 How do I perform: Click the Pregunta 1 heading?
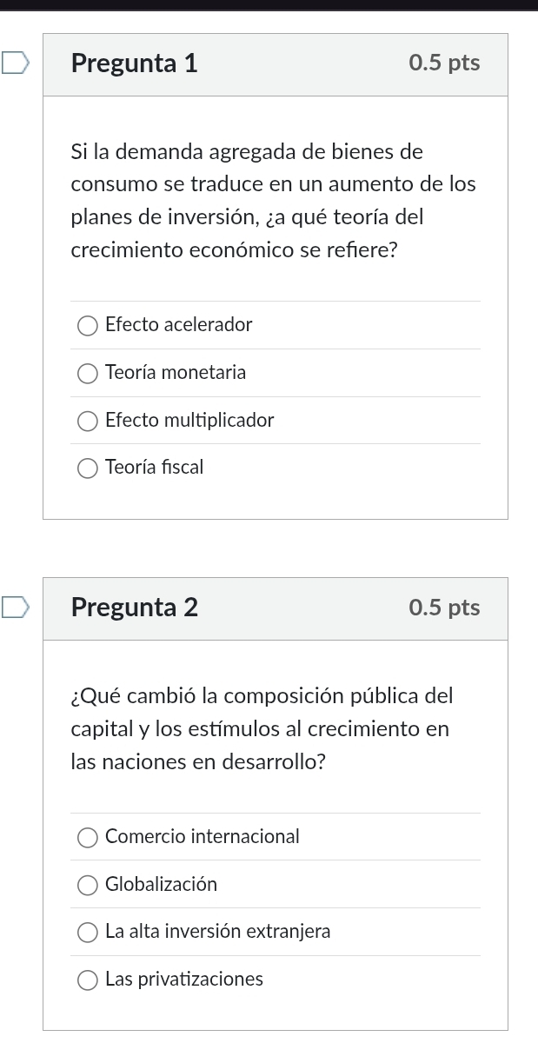(x=135, y=63)
